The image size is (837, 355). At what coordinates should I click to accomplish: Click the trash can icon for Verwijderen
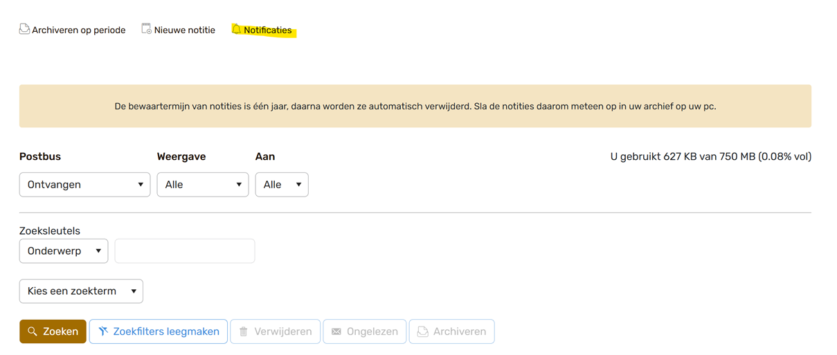pos(244,331)
